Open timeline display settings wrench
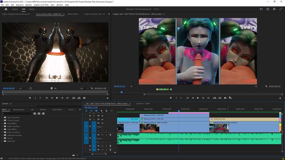The height and width of the screenshot is (160, 285). pos(107,111)
